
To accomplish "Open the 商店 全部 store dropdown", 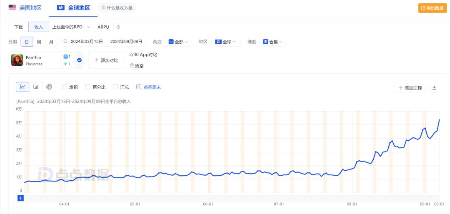I will (x=178, y=42).
